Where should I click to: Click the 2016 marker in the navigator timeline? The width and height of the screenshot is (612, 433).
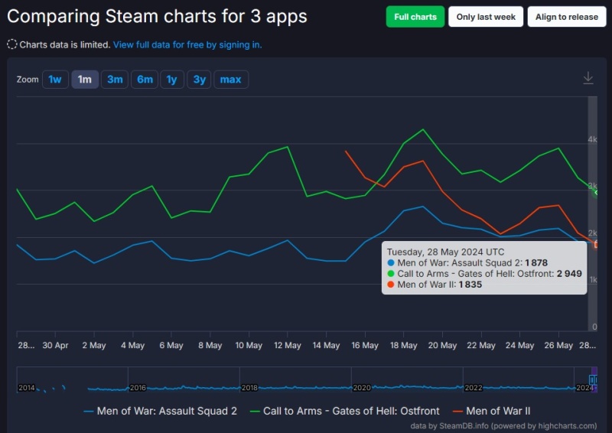pyautogui.click(x=138, y=388)
